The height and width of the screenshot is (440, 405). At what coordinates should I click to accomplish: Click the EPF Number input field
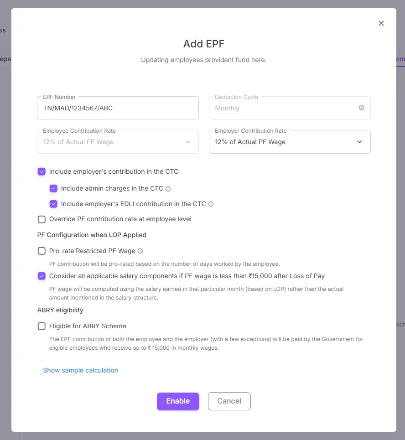coord(118,108)
